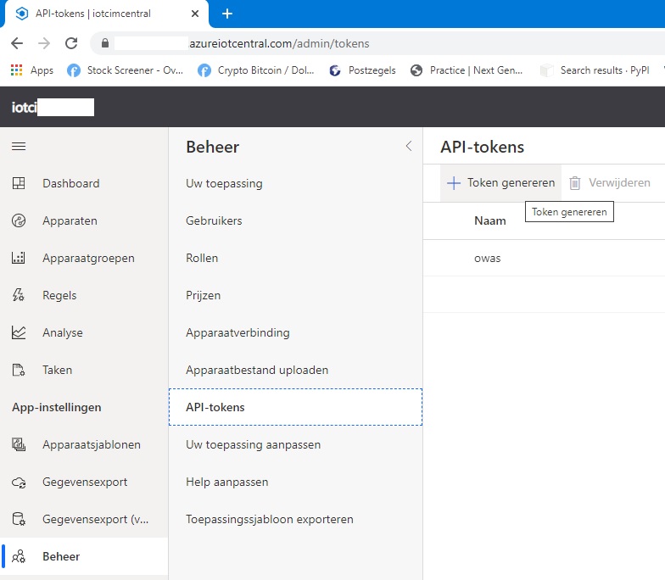Click the Dashboard grid icon
The image size is (665, 580).
(19, 183)
